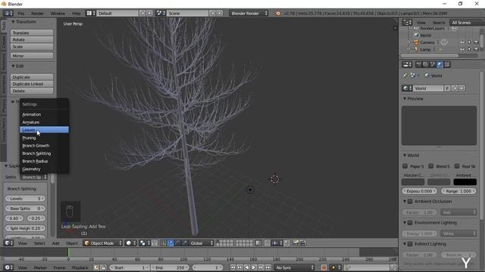Toggle Lamp renderability in outliner

coord(477,49)
